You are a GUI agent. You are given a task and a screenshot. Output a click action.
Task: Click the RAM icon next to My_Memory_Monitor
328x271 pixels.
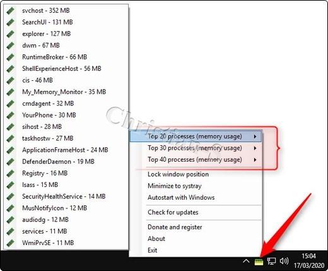tap(10, 92)
